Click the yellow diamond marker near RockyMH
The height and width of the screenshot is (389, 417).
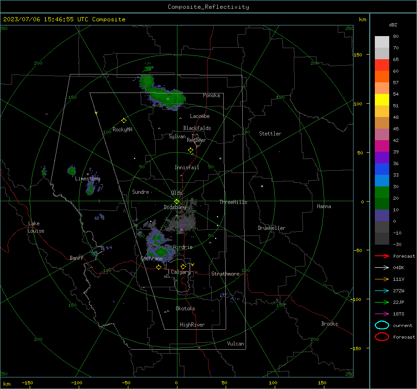[x=124, y=121]
